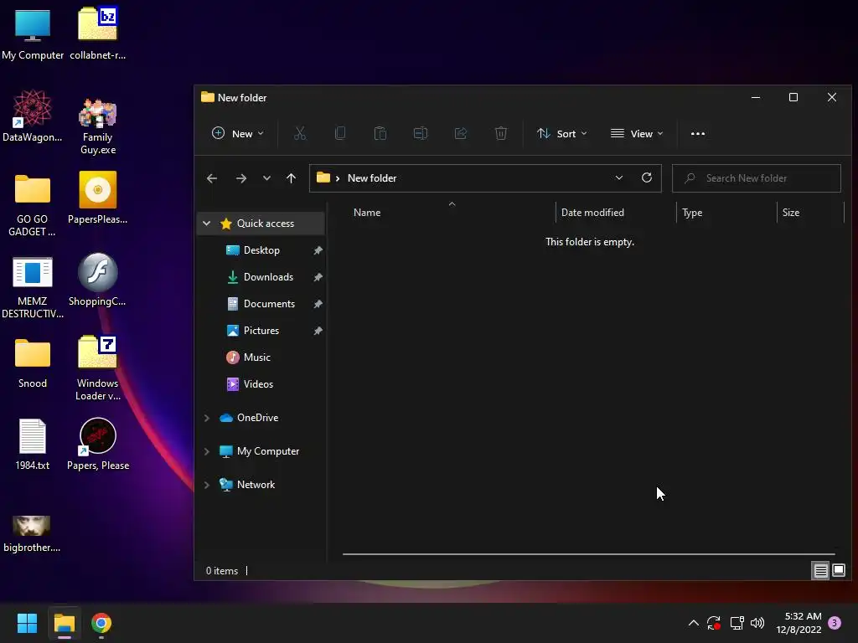Screen dimensions: 858x643
Task: Open Desktop in Quick access
Action: tap(261, 249)
